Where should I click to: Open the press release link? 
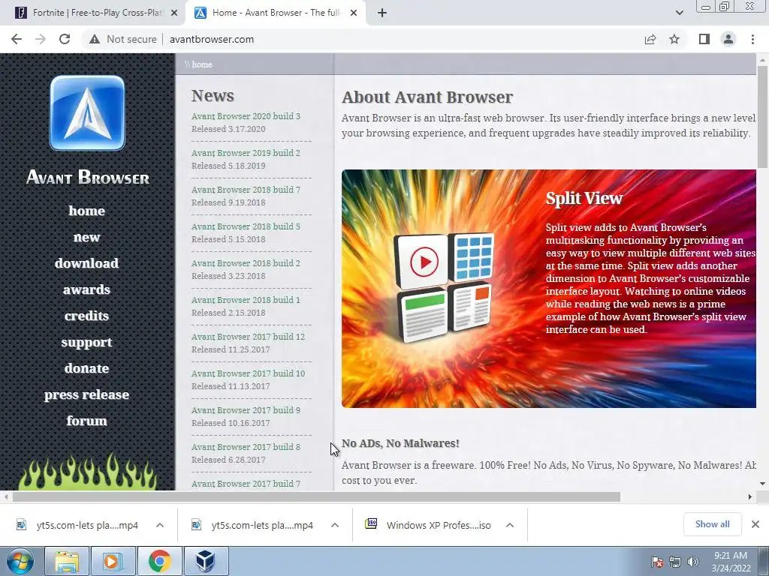(x=87, y=394)
